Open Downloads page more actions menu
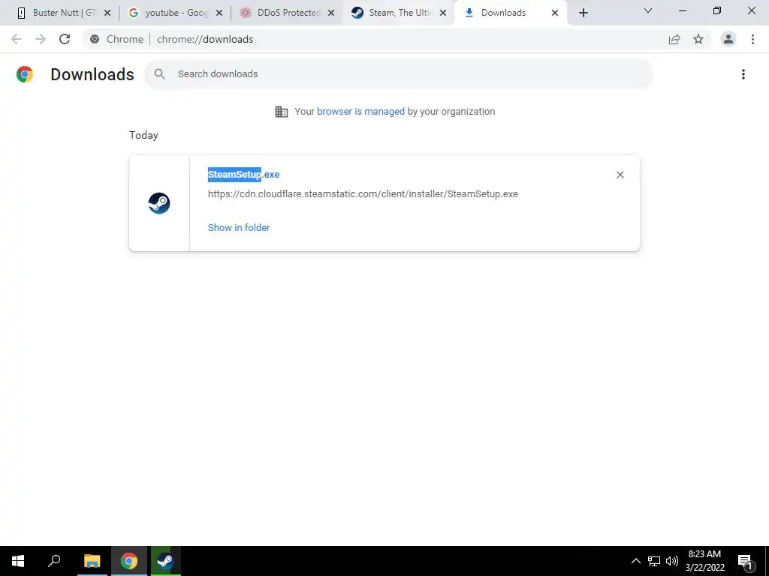This screenshot has width=769, height=576. [x=743, y=74]
